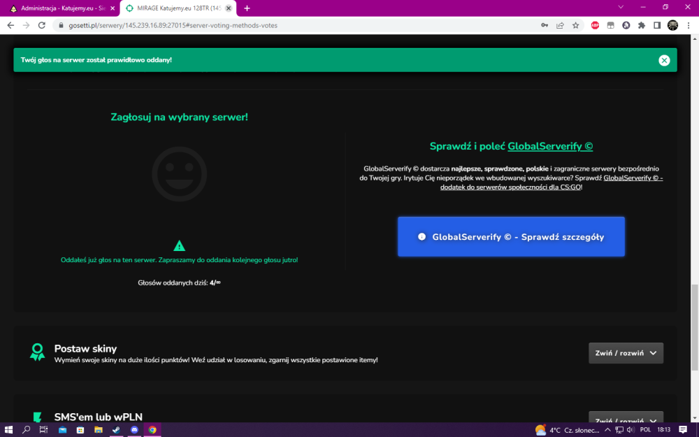Open the volume control in the tray
Screen dimensions: 699x437
click(630, 430)
